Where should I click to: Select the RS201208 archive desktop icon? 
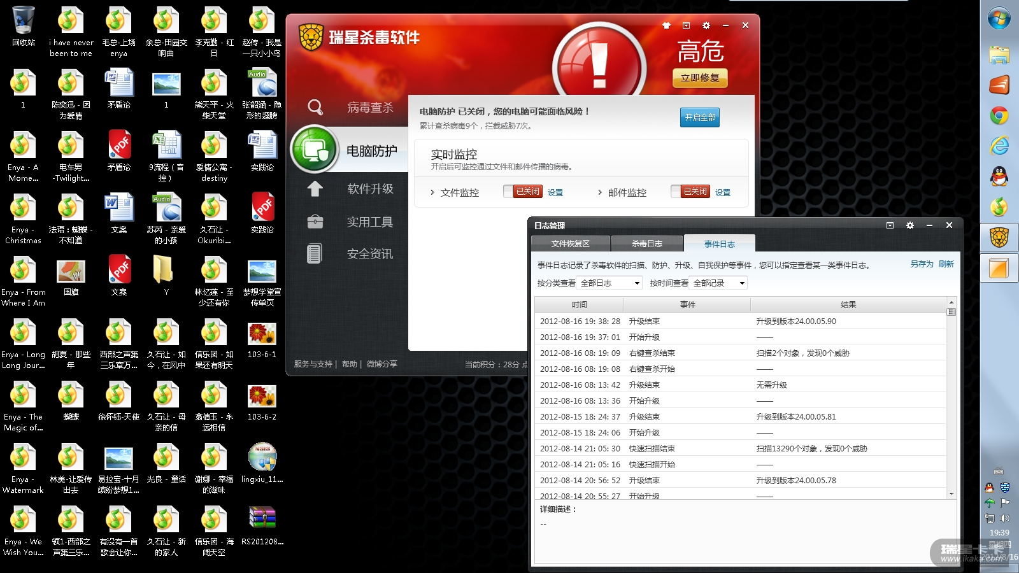(262, 526)
